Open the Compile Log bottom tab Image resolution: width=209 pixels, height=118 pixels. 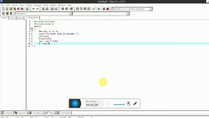36,113
